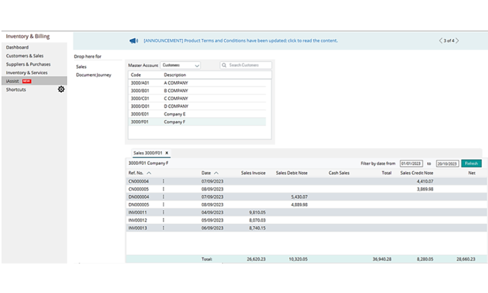The image size is (488, 293).
Task: Close the Sales 3000/F01 tab
Action: click(167, 152)
